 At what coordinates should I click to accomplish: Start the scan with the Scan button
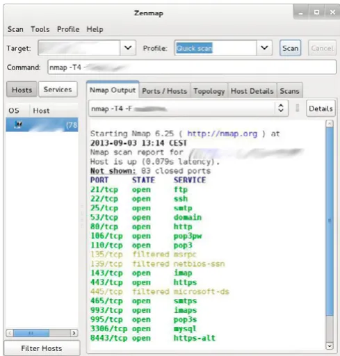pos(290,48)
